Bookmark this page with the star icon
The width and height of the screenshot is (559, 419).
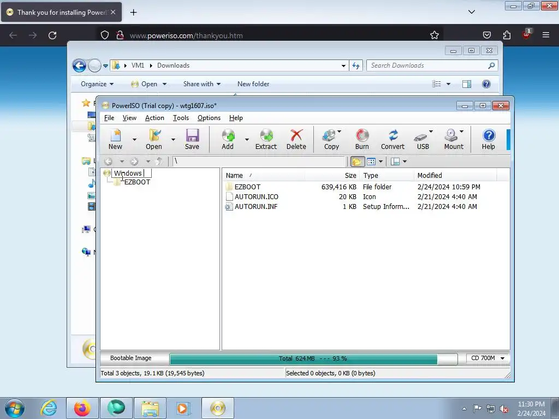[x=434, y=35]
